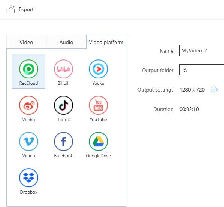Select the RecCloud platform icon
Viewport: 224px width, 207px height.
point(28,69)
